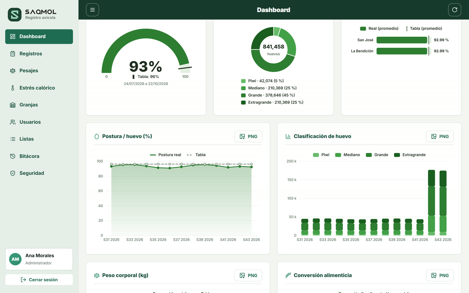
Task: Click the Clasificación de huevo chart icon
Action: (x=288, y=137)
